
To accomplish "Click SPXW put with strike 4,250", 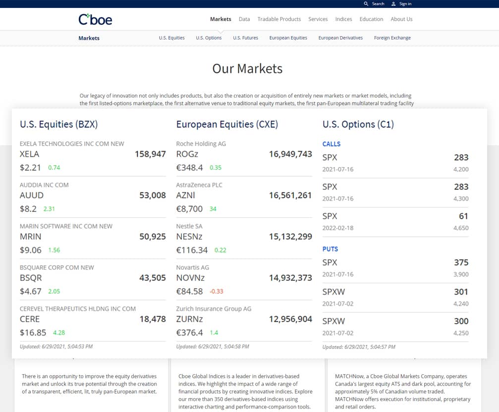I will point(395,327).
